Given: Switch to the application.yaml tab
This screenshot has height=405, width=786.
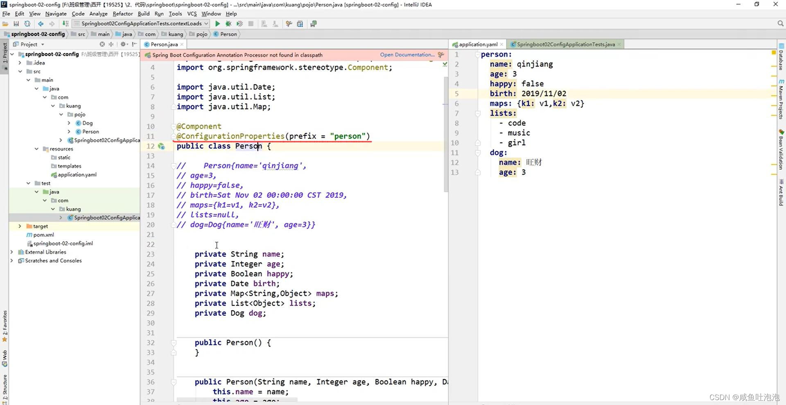Looking at the screenshot, I should (478, 44).
